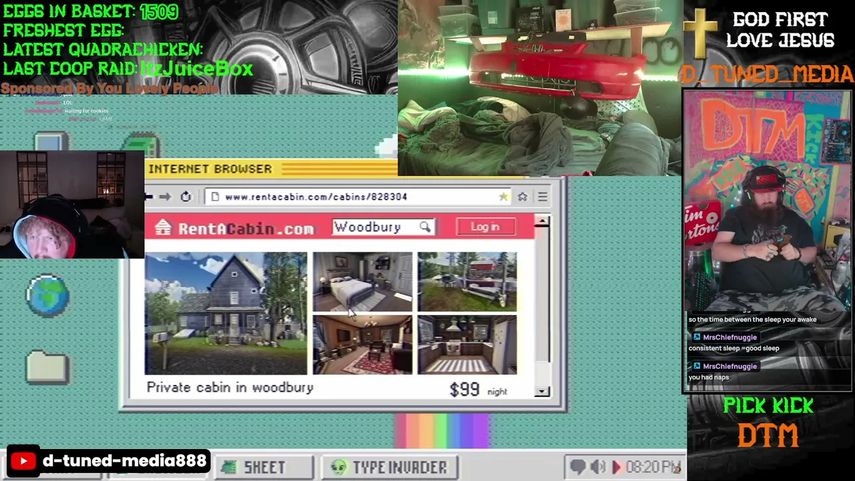855x481 pixels.
Task: Open the browser hamburger menu
Action: 542,196
